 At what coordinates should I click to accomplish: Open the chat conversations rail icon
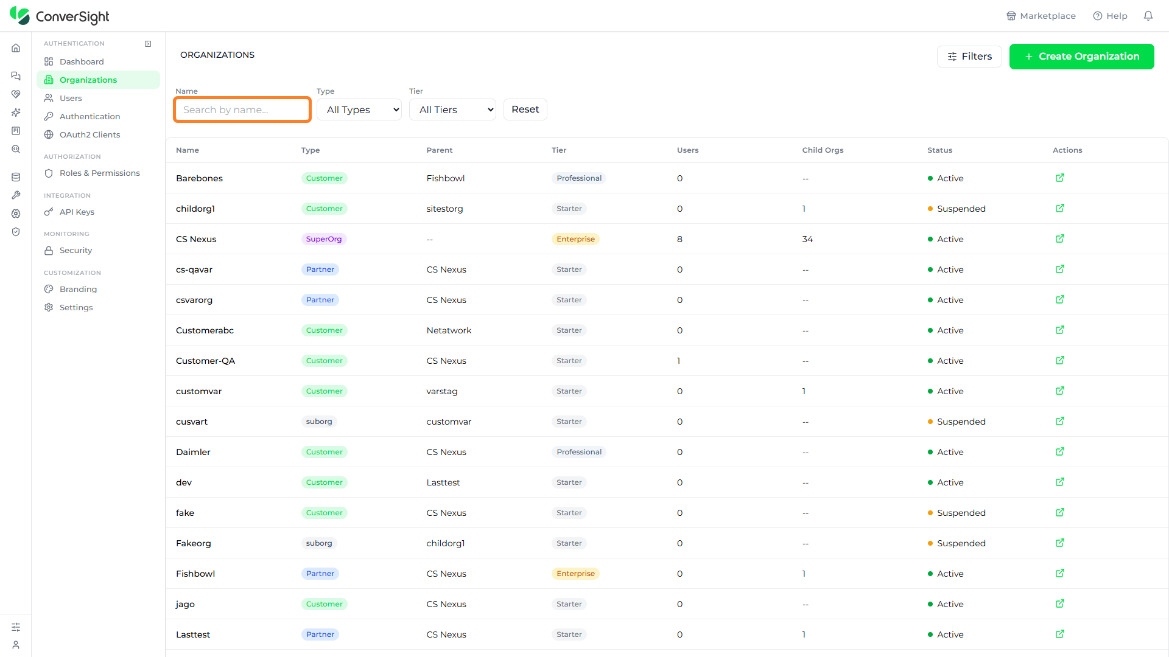coord(16,76)
